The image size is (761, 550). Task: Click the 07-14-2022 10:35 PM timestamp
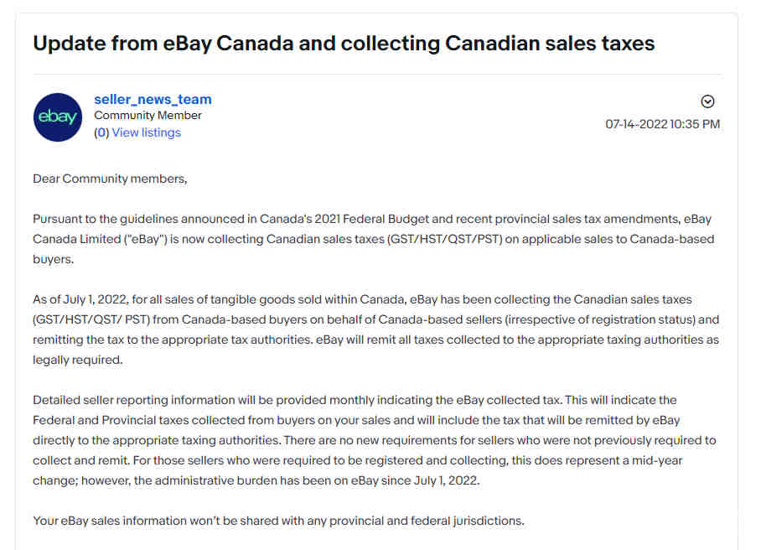pos(662,124)
